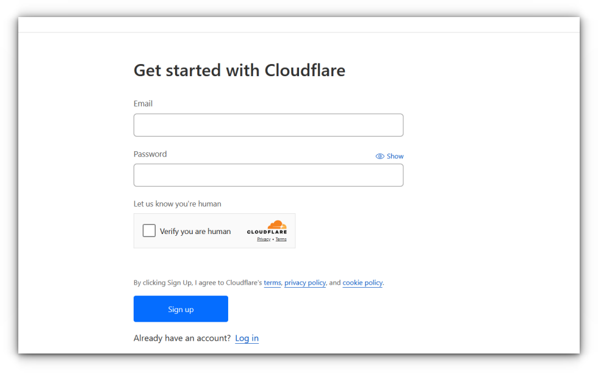This screenshot has width=598, height=373.
Task: Follow the 'Log in' link
Action: tap(247, 338)
